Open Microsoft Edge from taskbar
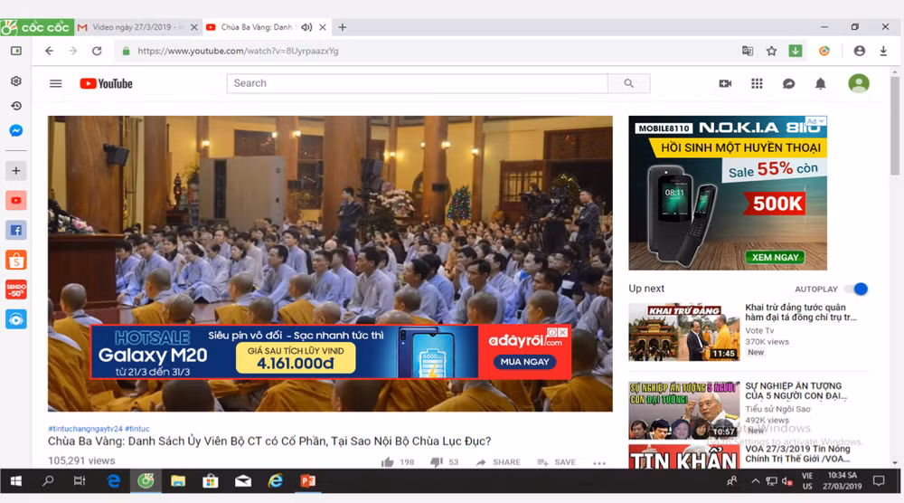This screenshot has width=904, height=503. coord(114,481)
